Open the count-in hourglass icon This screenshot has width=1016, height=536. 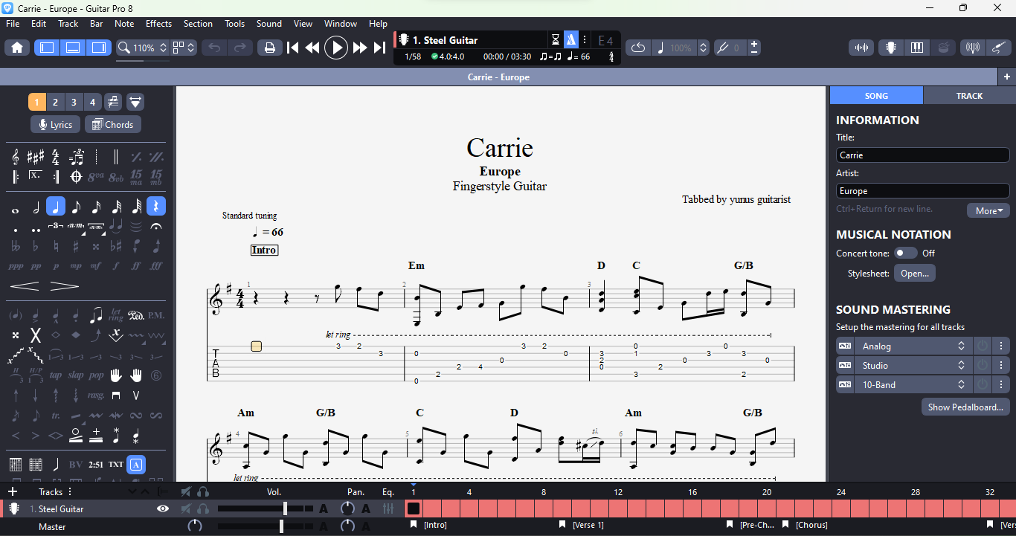point(555,40)
